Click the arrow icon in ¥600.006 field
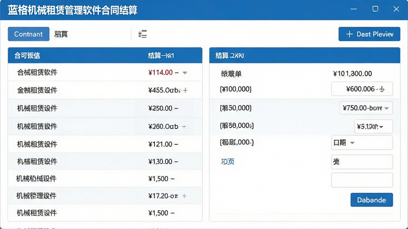The image size is (408, 229). pos(382,89)
